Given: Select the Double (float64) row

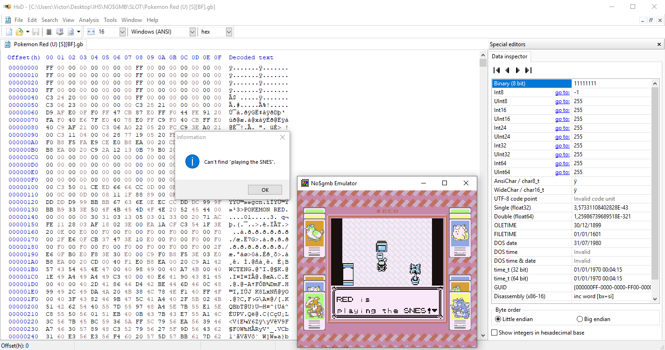Looking at the screenshot, I should click(x=572, y=217).
